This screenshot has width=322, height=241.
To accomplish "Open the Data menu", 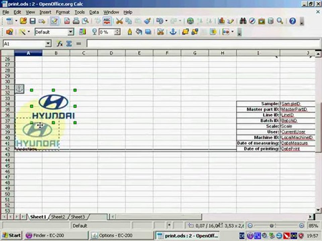I will (94, 12).
